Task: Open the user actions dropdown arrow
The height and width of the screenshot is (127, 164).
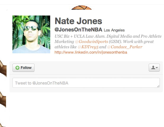Action: (157, 68)
